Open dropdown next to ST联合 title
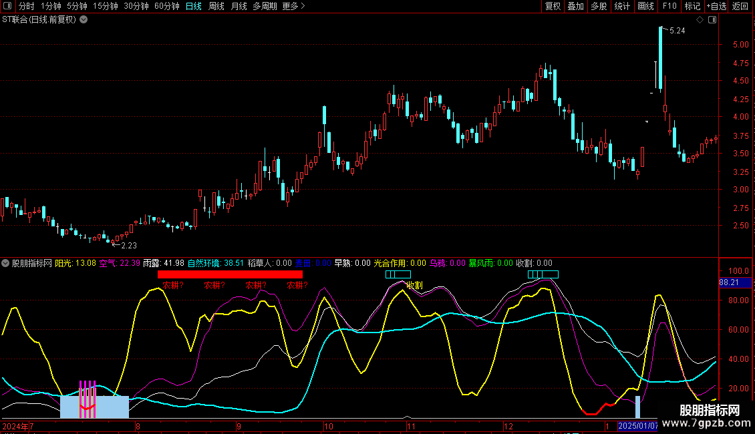 pyautogui.click(x=84, y=20)
